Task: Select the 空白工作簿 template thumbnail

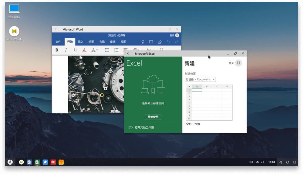Action: pos(209,103)
